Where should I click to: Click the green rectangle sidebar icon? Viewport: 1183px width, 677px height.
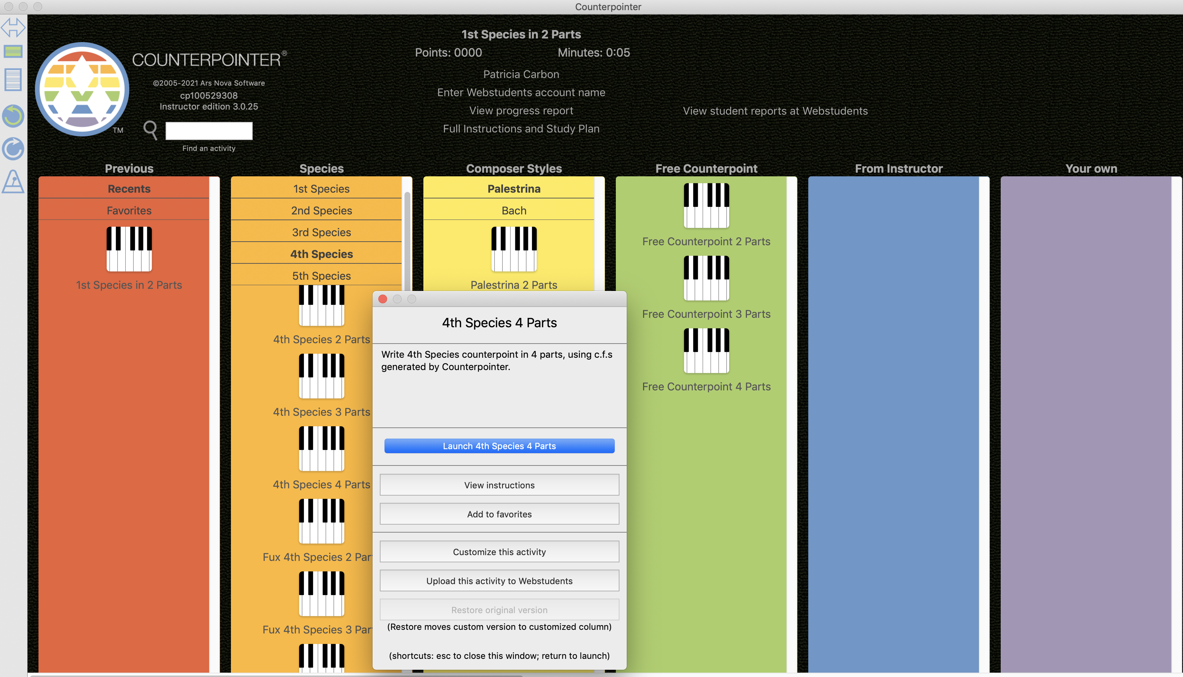[x=13, y=51]
